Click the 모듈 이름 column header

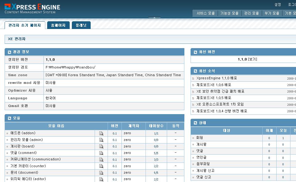coord(56,126)
